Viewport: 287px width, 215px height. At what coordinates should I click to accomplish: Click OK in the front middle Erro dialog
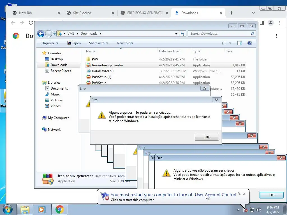[207, 137]
